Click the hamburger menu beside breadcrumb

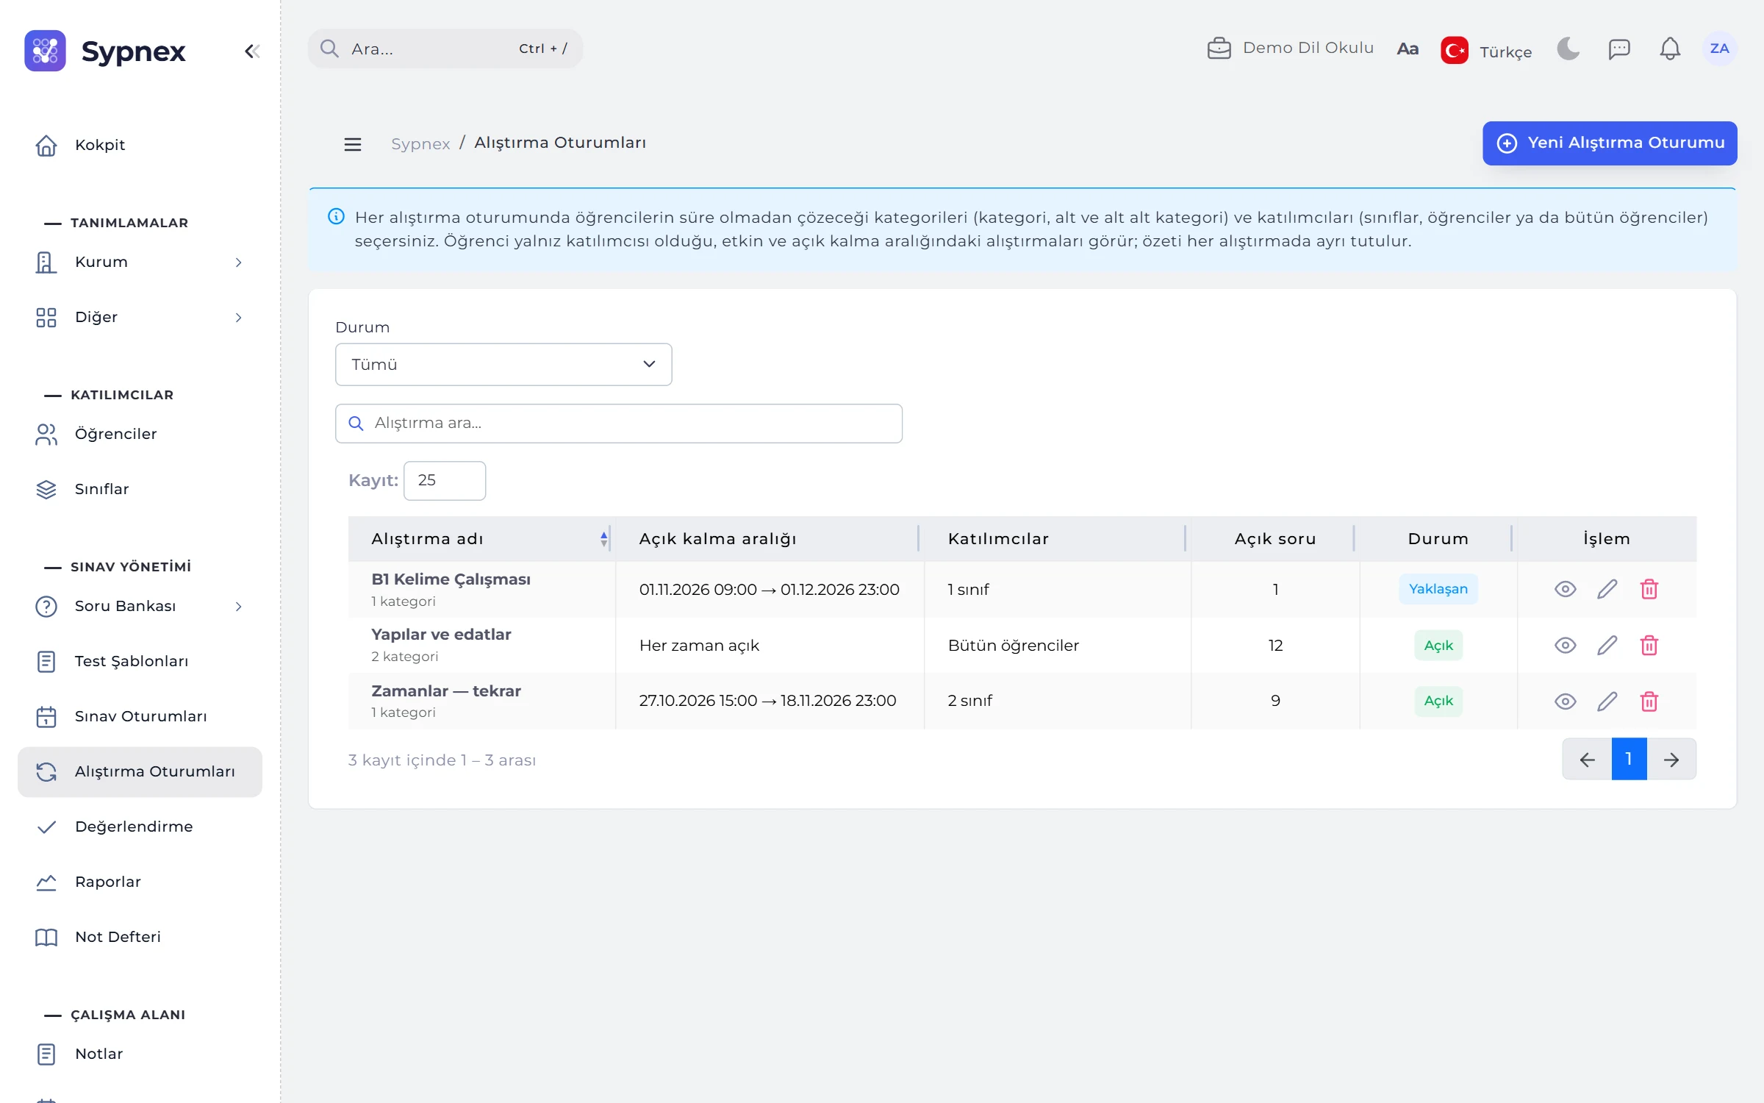pyautogui.click(x=353, y=144)
